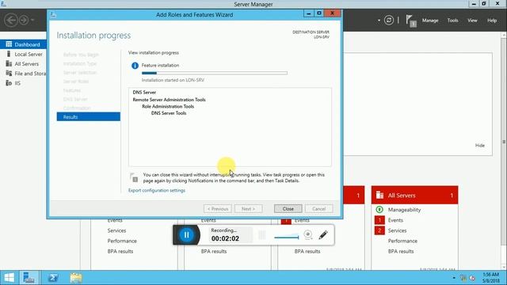Click the recorder webcam icon

308,234
